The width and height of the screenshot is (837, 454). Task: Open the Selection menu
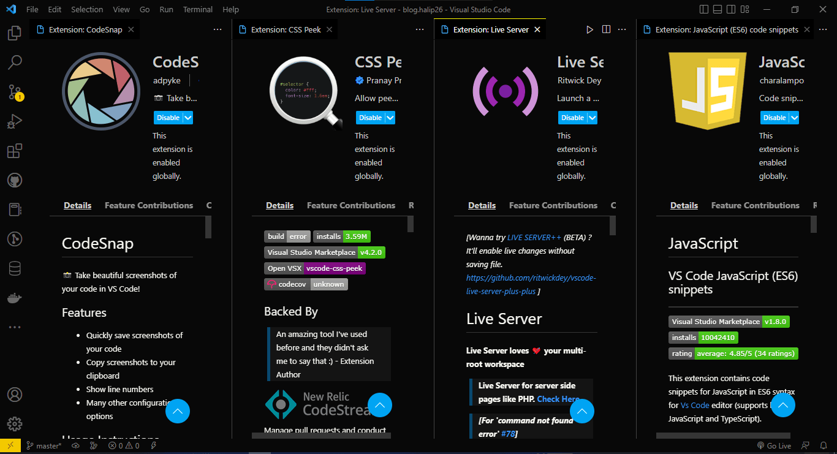(x=87, y=9)
